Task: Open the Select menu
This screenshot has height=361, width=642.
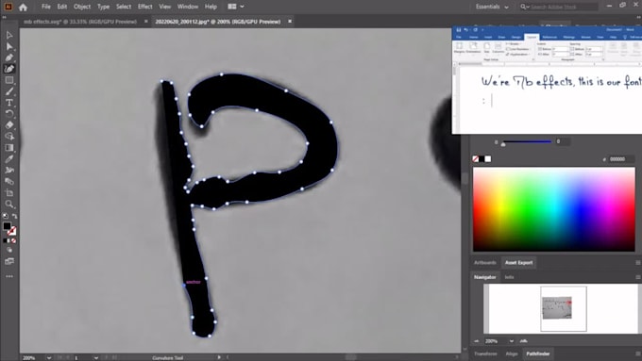Action: point(124,7)
